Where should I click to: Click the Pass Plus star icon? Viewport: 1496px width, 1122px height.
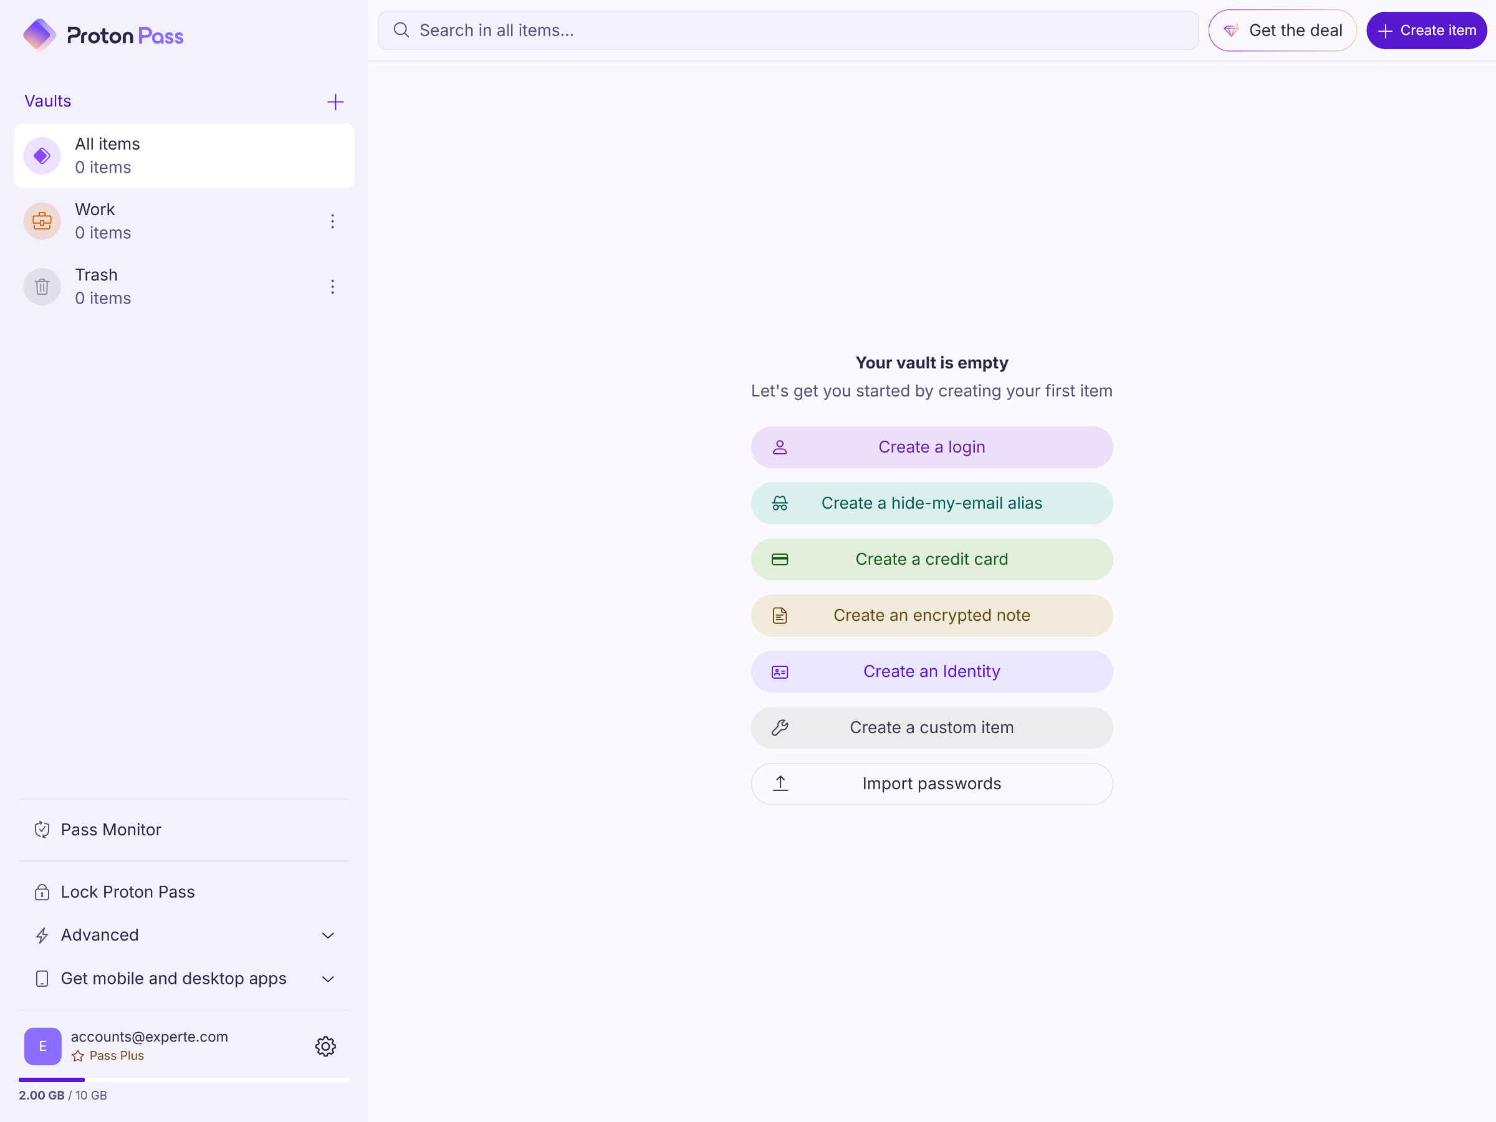click(78, 1056)
